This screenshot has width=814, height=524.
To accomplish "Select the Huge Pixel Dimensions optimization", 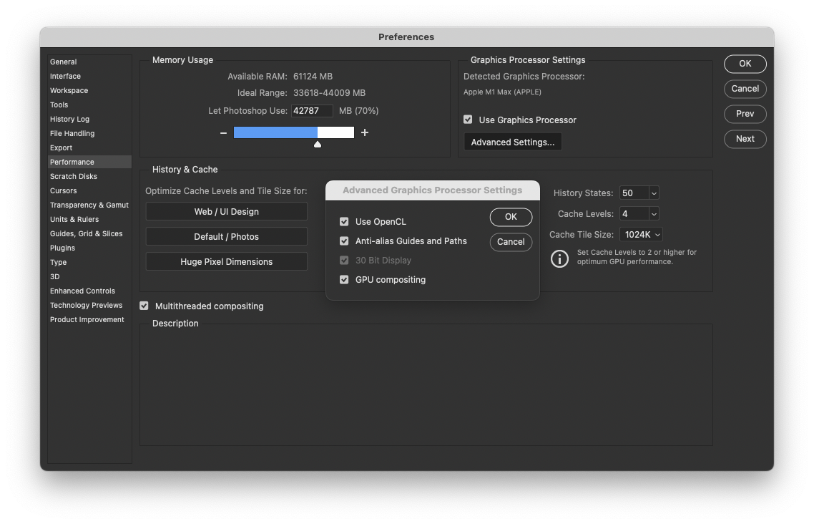I will [x=226, y=261].
